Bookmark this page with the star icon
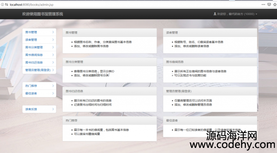The height and width of the screenshot is (153, 277). click(x=275, y=5)
